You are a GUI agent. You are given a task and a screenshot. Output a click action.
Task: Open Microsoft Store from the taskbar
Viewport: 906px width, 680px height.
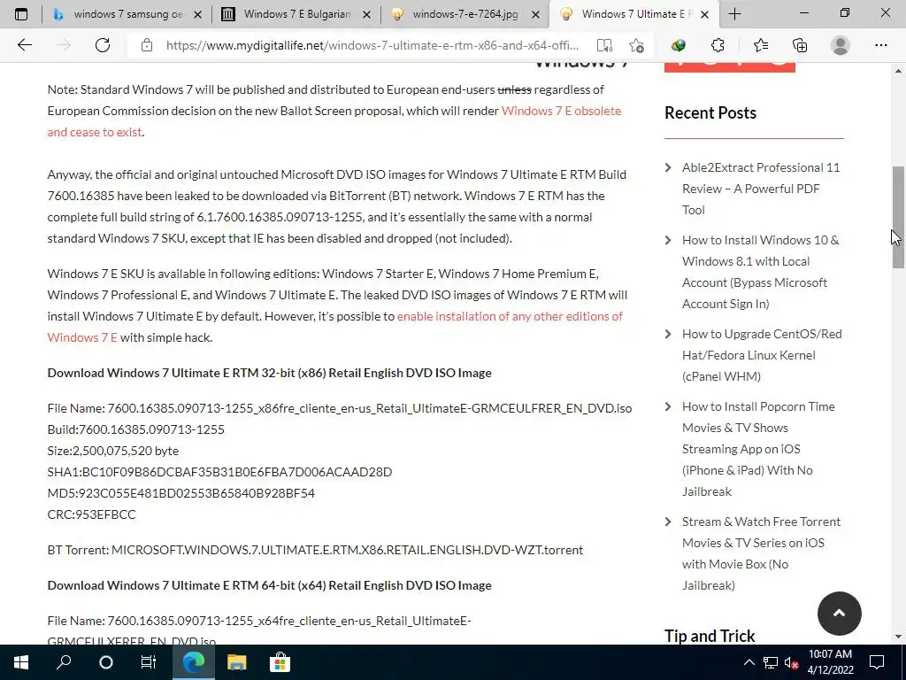(279, 662)
